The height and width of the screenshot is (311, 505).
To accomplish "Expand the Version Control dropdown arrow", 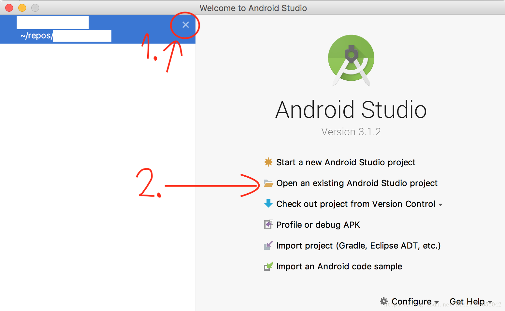I will (440, 205).
